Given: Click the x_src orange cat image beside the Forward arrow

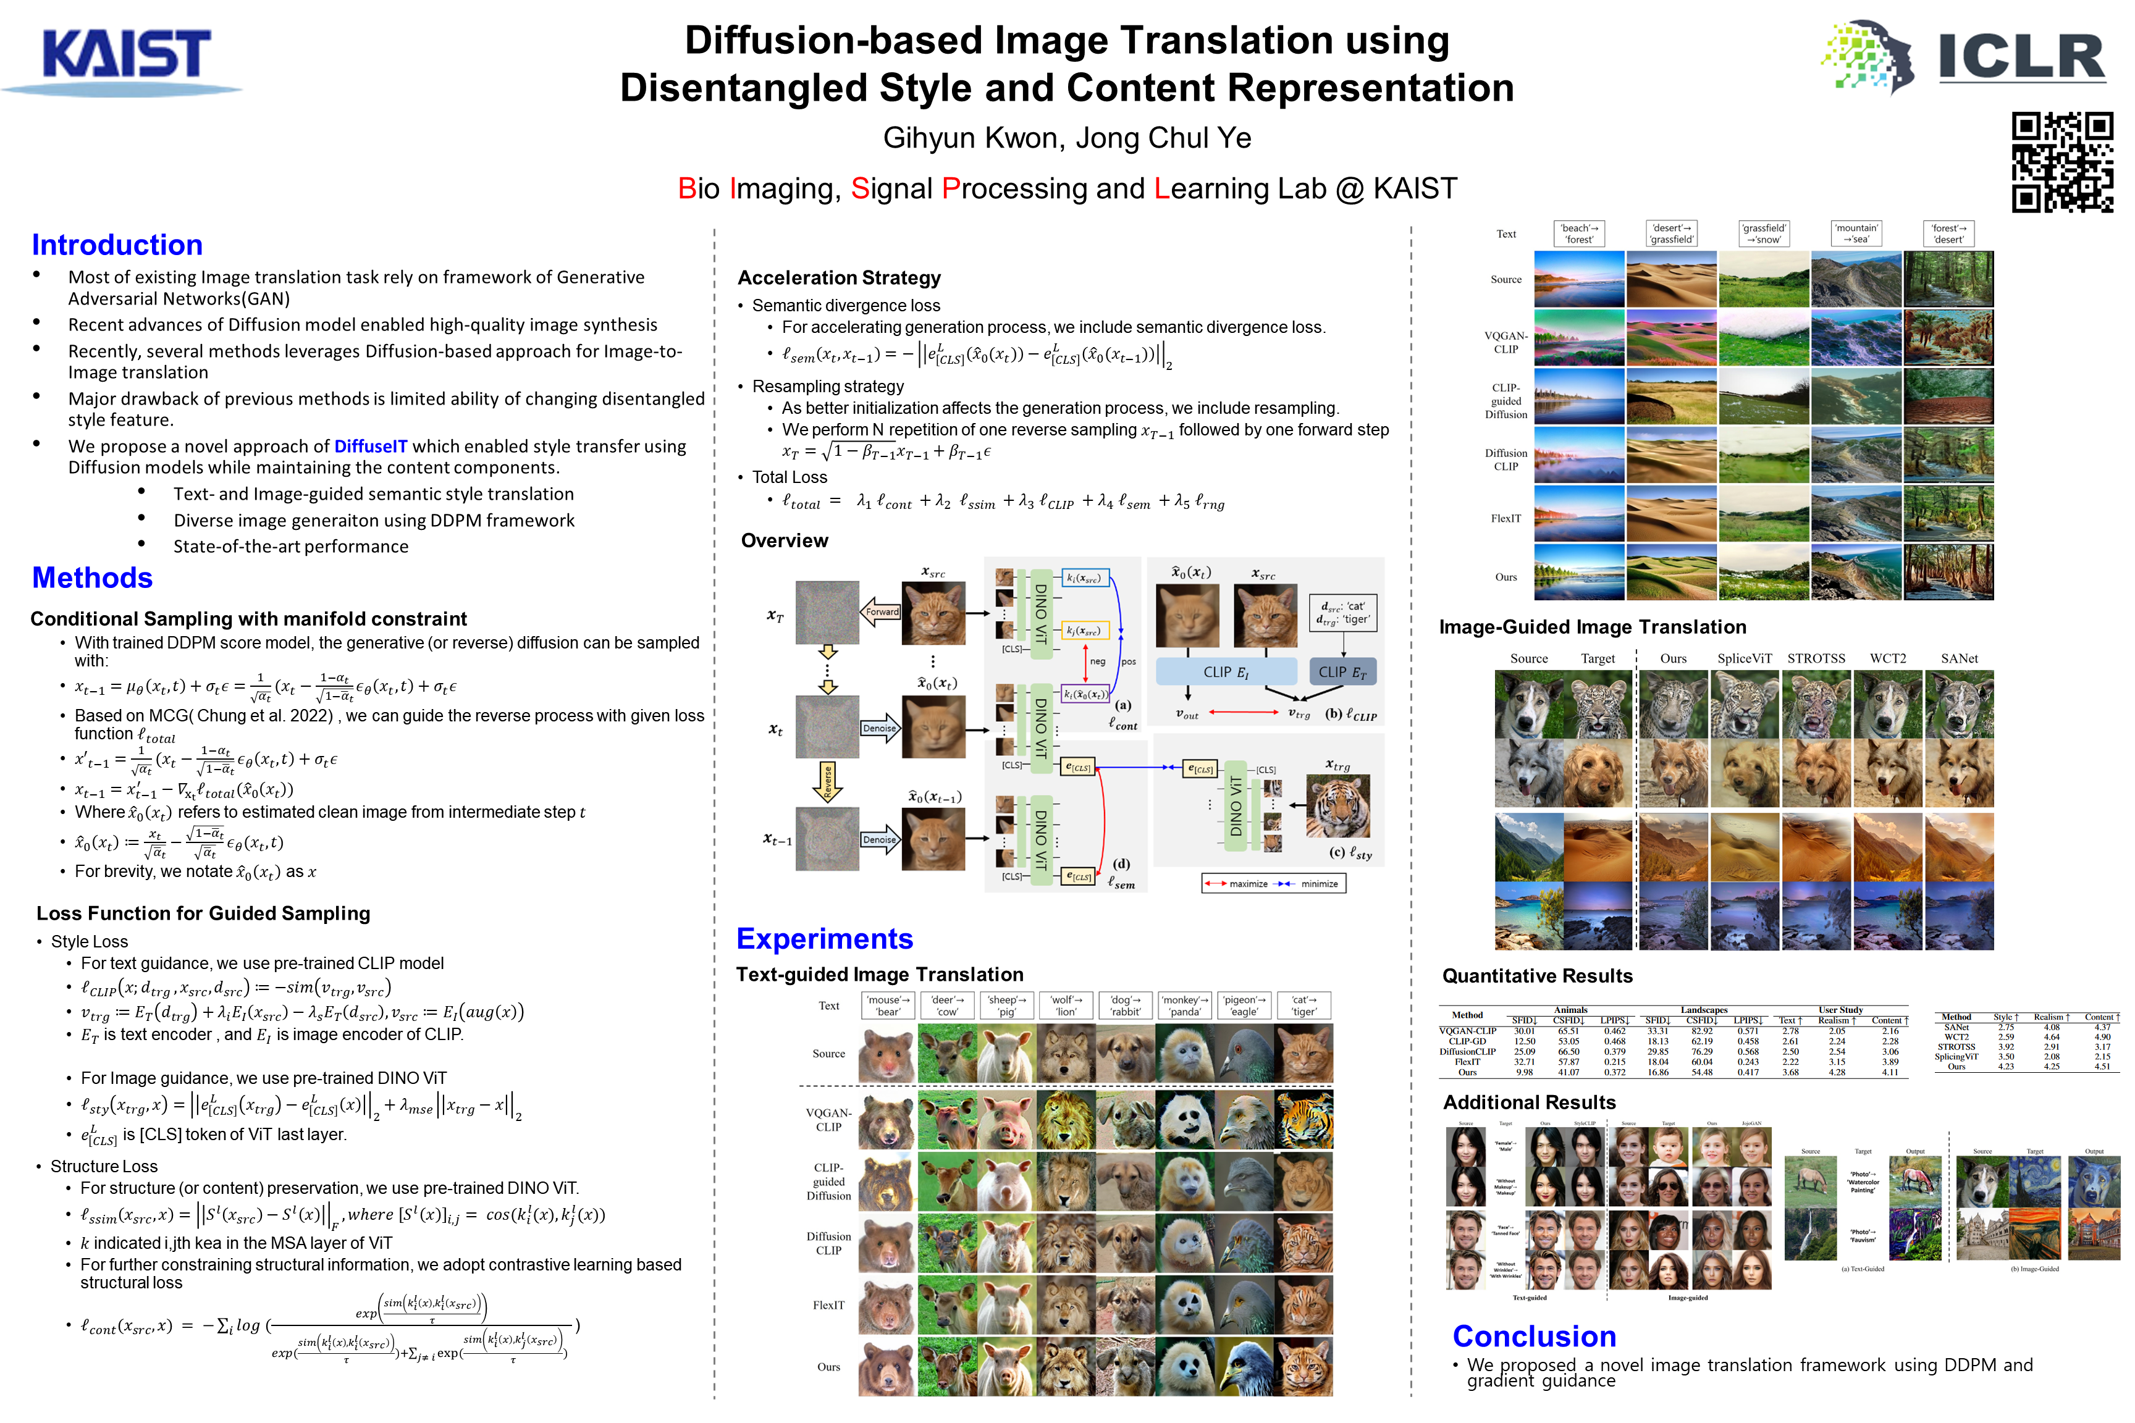Looking at the screenshot, I should 933,613.
